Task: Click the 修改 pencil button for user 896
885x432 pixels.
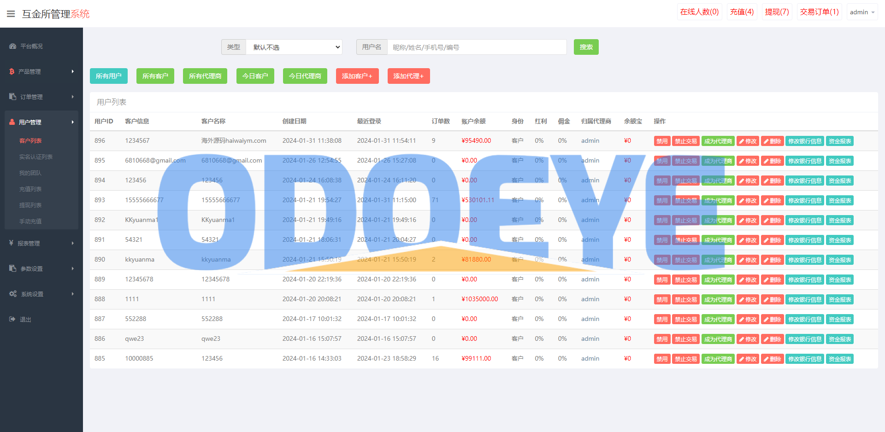Action: tap(748, 141)
